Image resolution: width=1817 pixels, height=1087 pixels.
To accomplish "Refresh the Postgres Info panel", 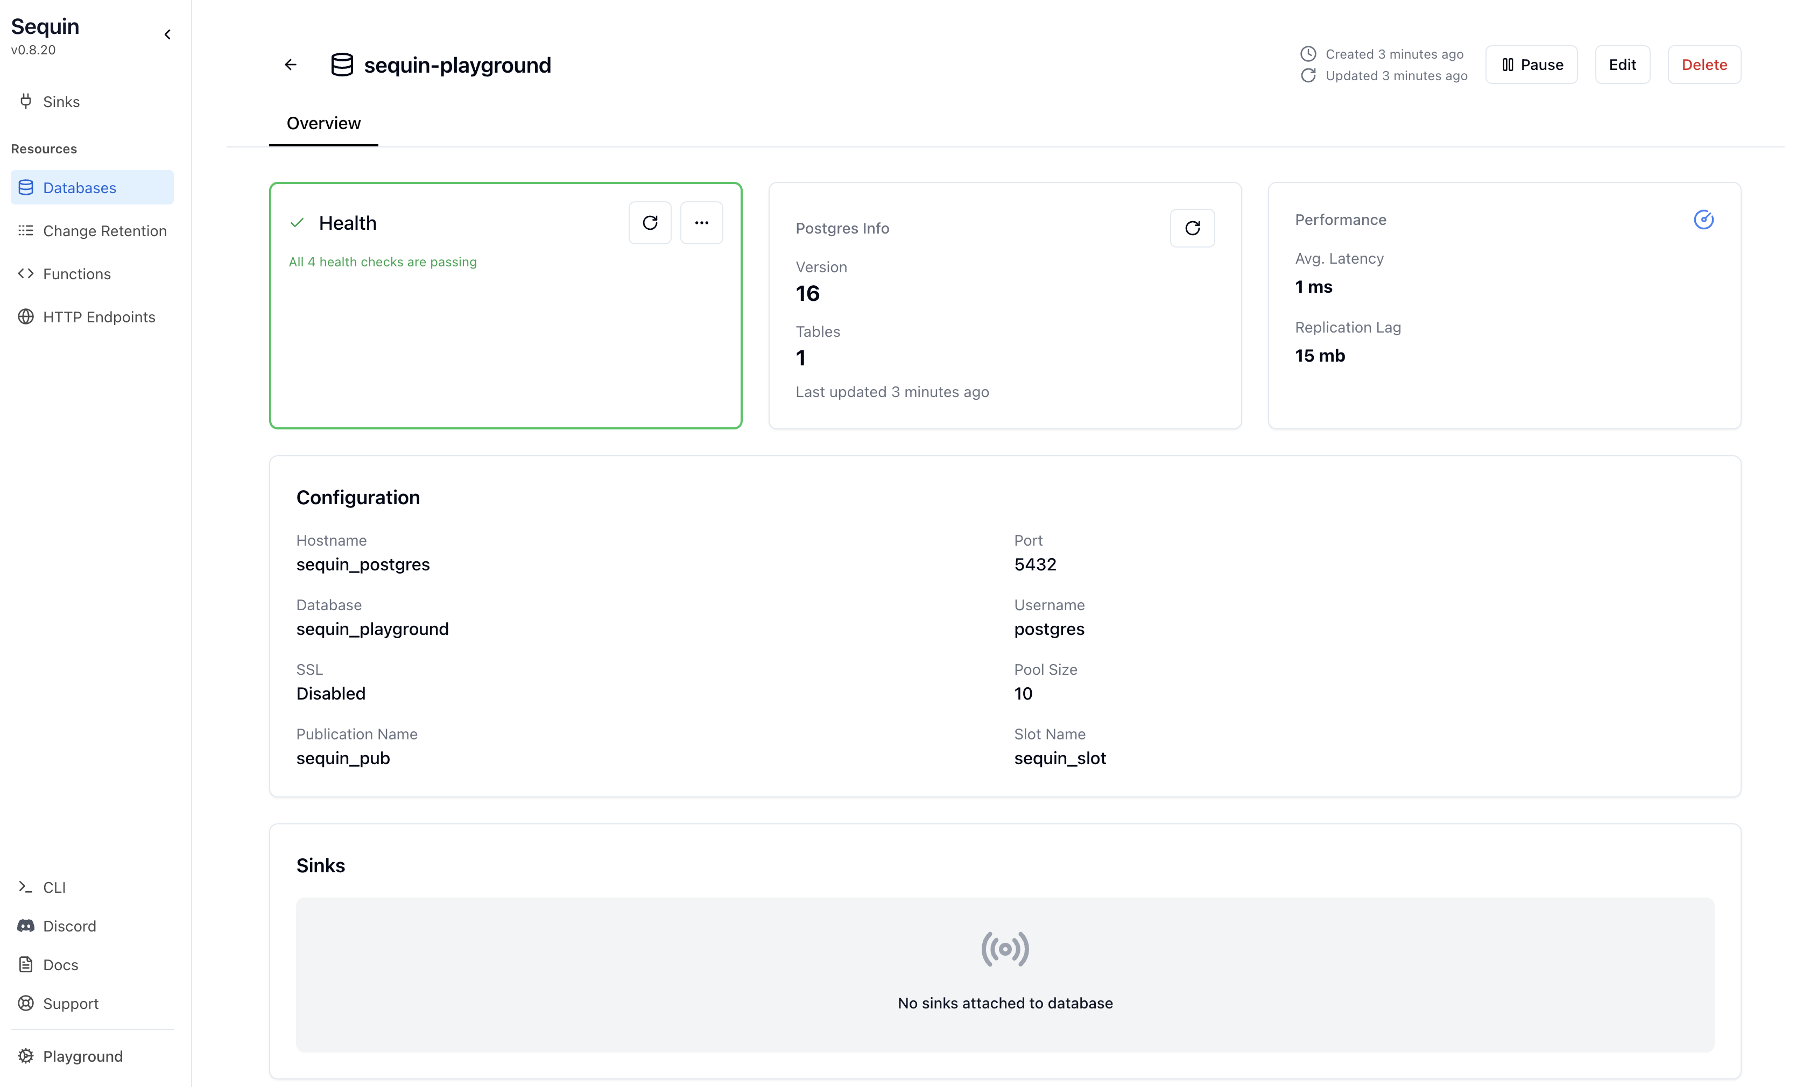I will (1192, 228).
